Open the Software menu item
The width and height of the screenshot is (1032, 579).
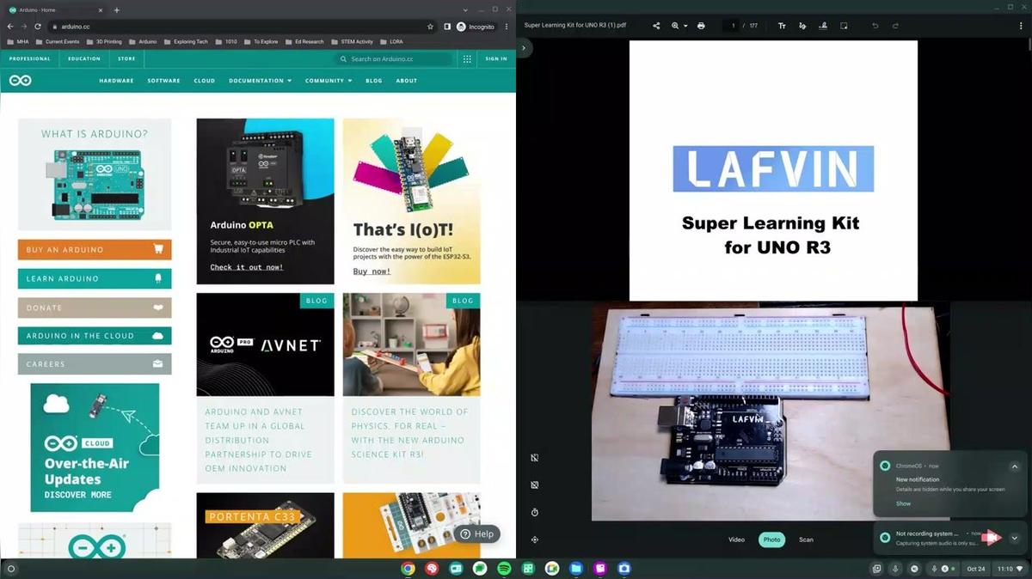pos(163,81)
